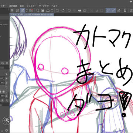Image resolution: width=133 pixels, height=133 pixels.
Task: Click the second command bar icon after the hamburger
Action: [17, 10]
